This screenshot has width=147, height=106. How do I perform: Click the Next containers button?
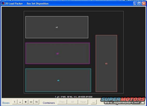point(83,102)
